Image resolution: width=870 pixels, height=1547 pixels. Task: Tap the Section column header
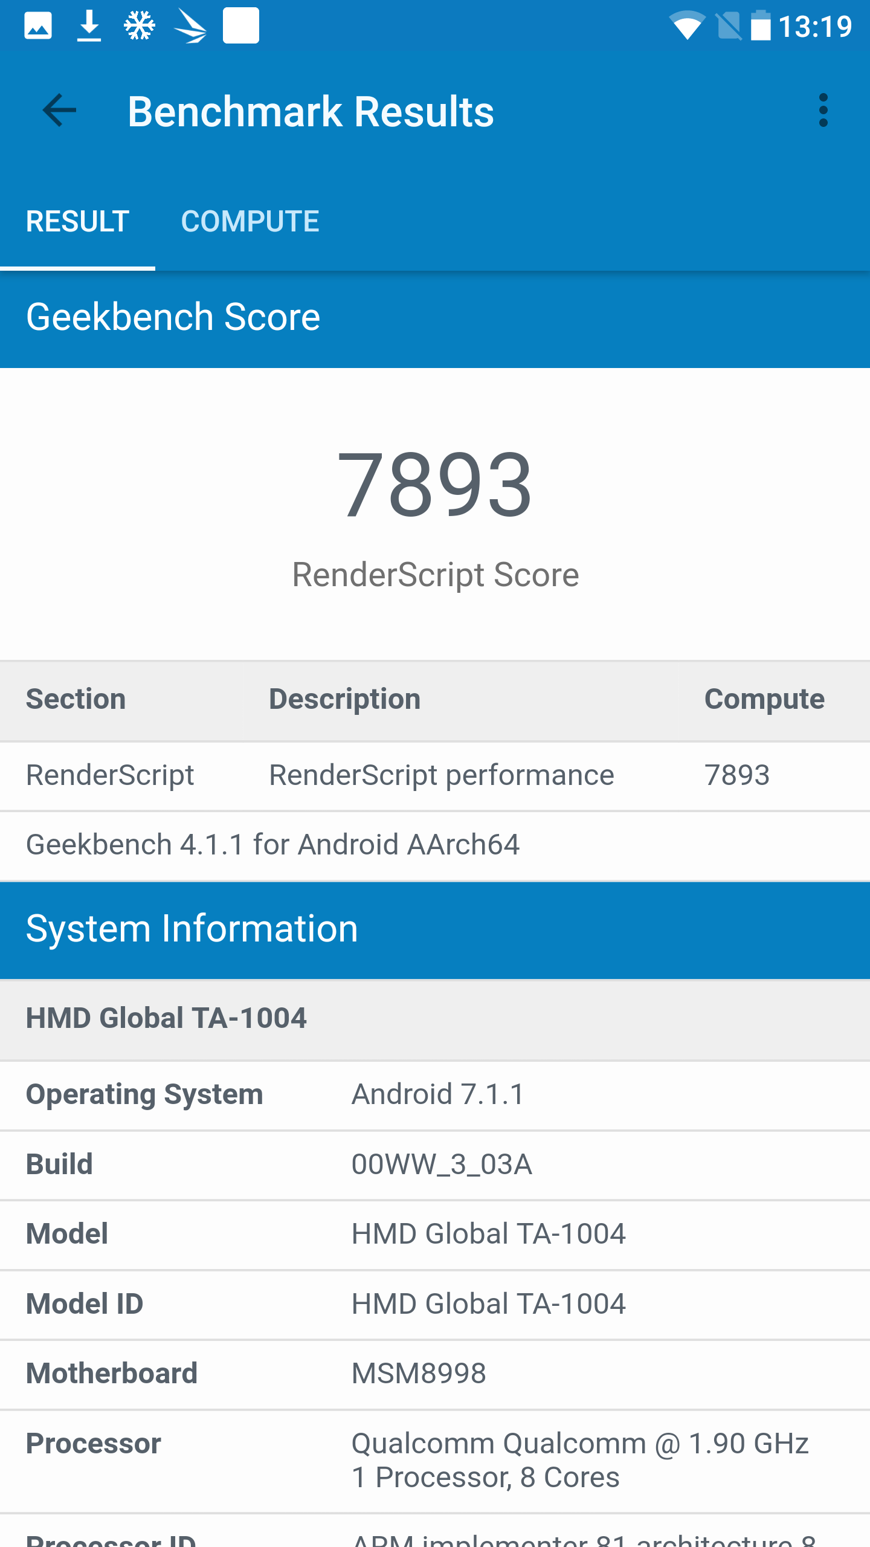click(x=76, y=699)
